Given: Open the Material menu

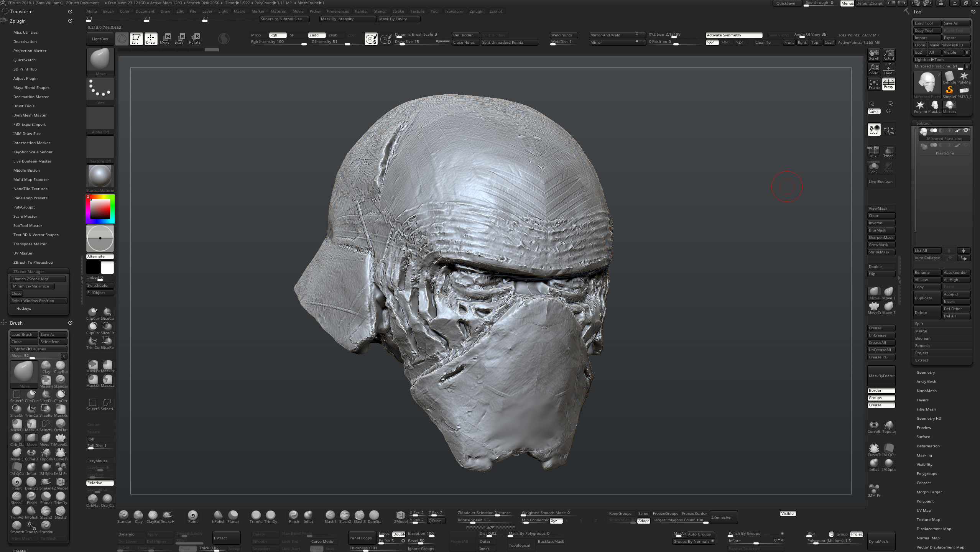Looking at the screenshot, I should click(x=278, y=11).
